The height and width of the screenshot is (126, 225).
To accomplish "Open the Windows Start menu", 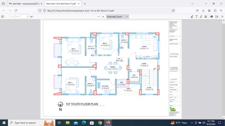I will click(4, 123).
